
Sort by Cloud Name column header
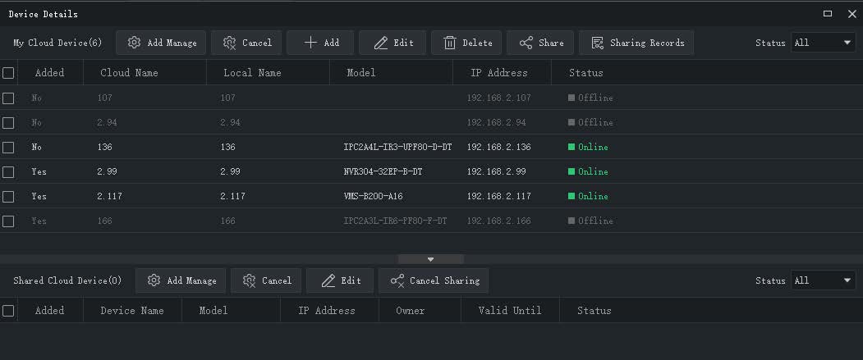145,72
